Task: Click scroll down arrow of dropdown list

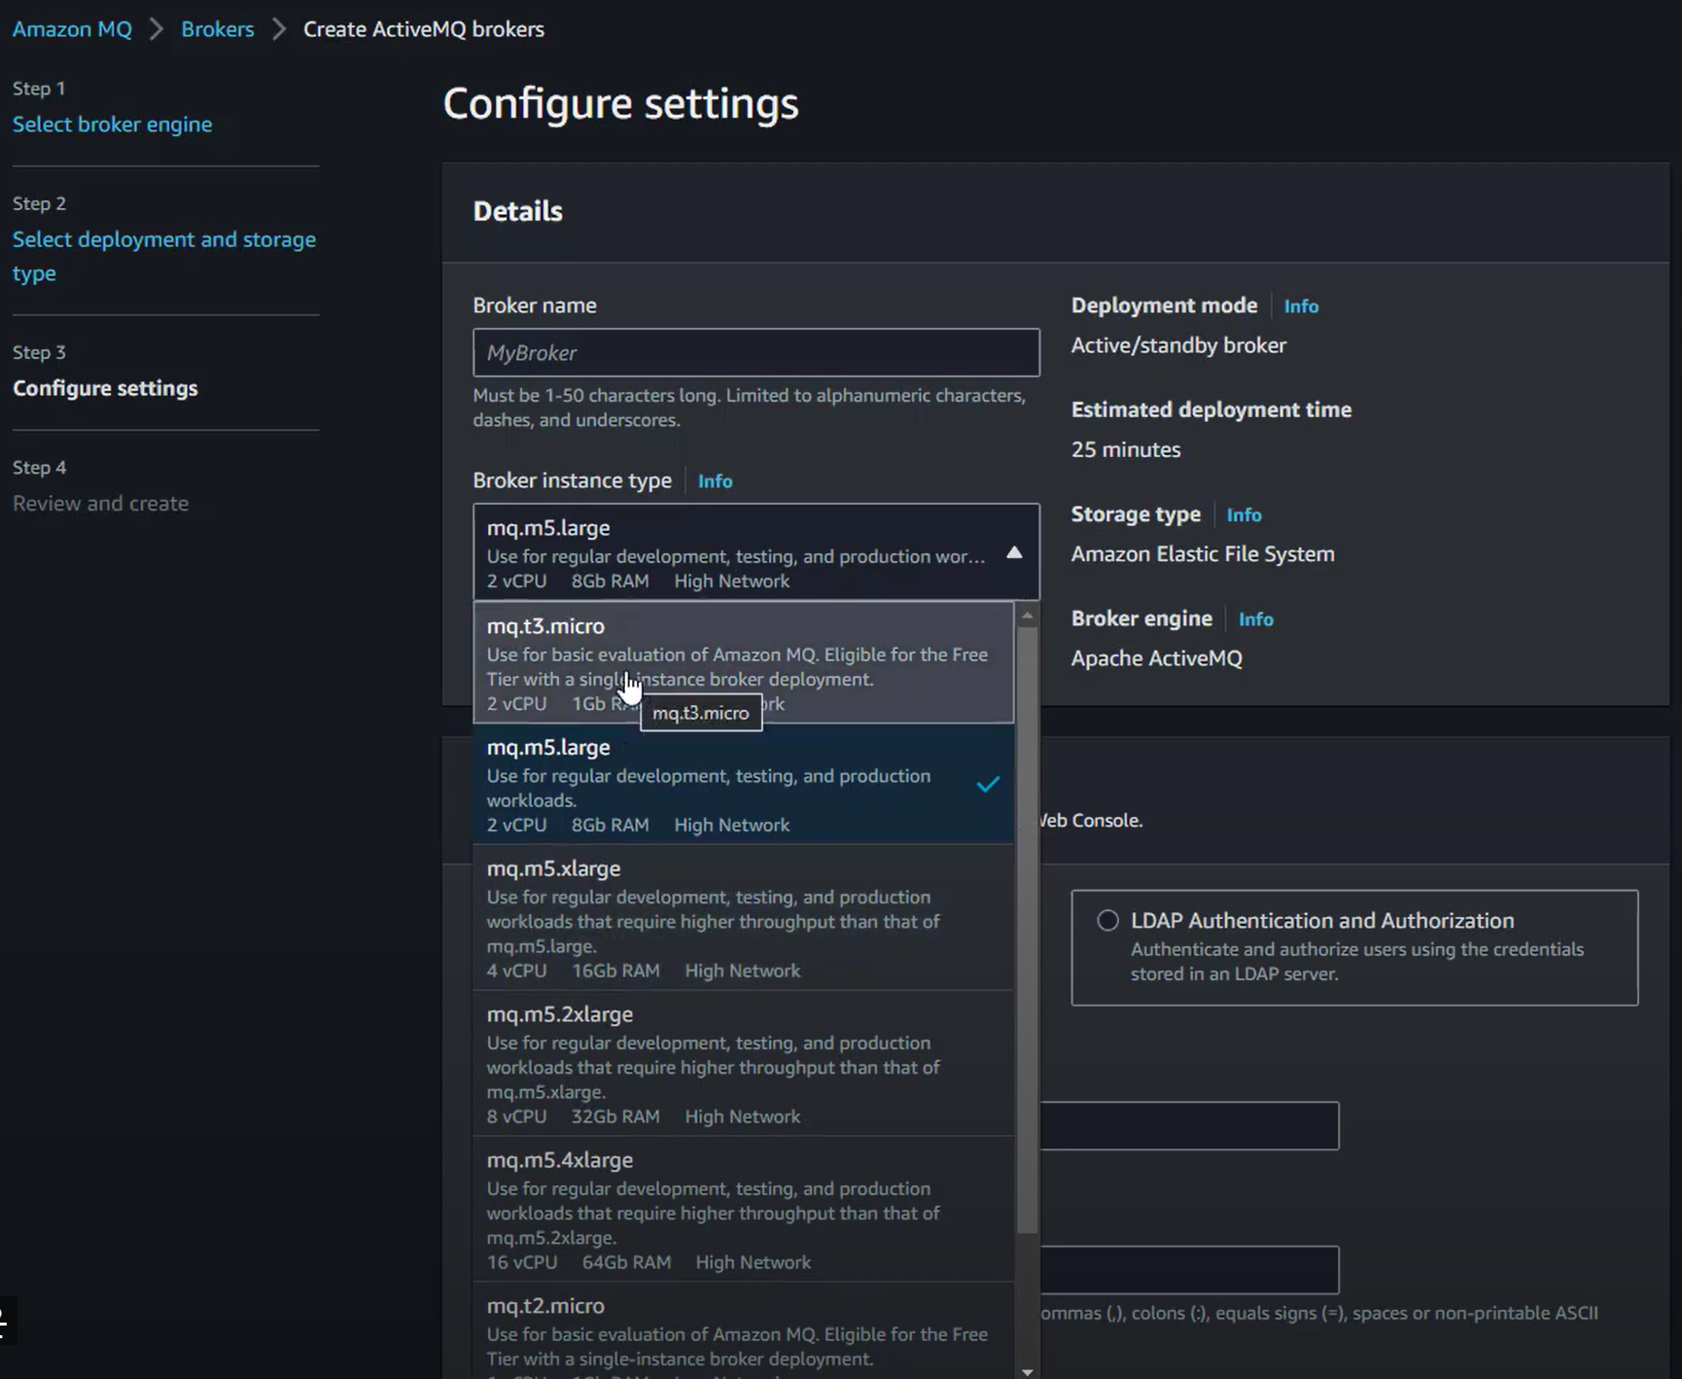Action: pos(1027,1371)
